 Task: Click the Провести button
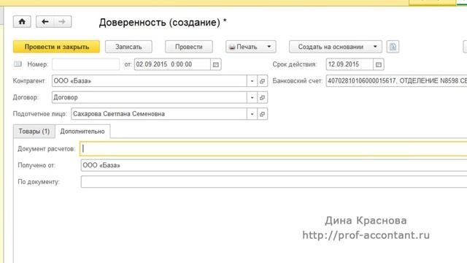tap(189, 47)
